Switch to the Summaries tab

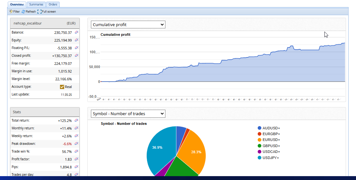point(36,5)
